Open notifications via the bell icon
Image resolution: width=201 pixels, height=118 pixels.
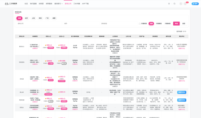tap(185, 4)
